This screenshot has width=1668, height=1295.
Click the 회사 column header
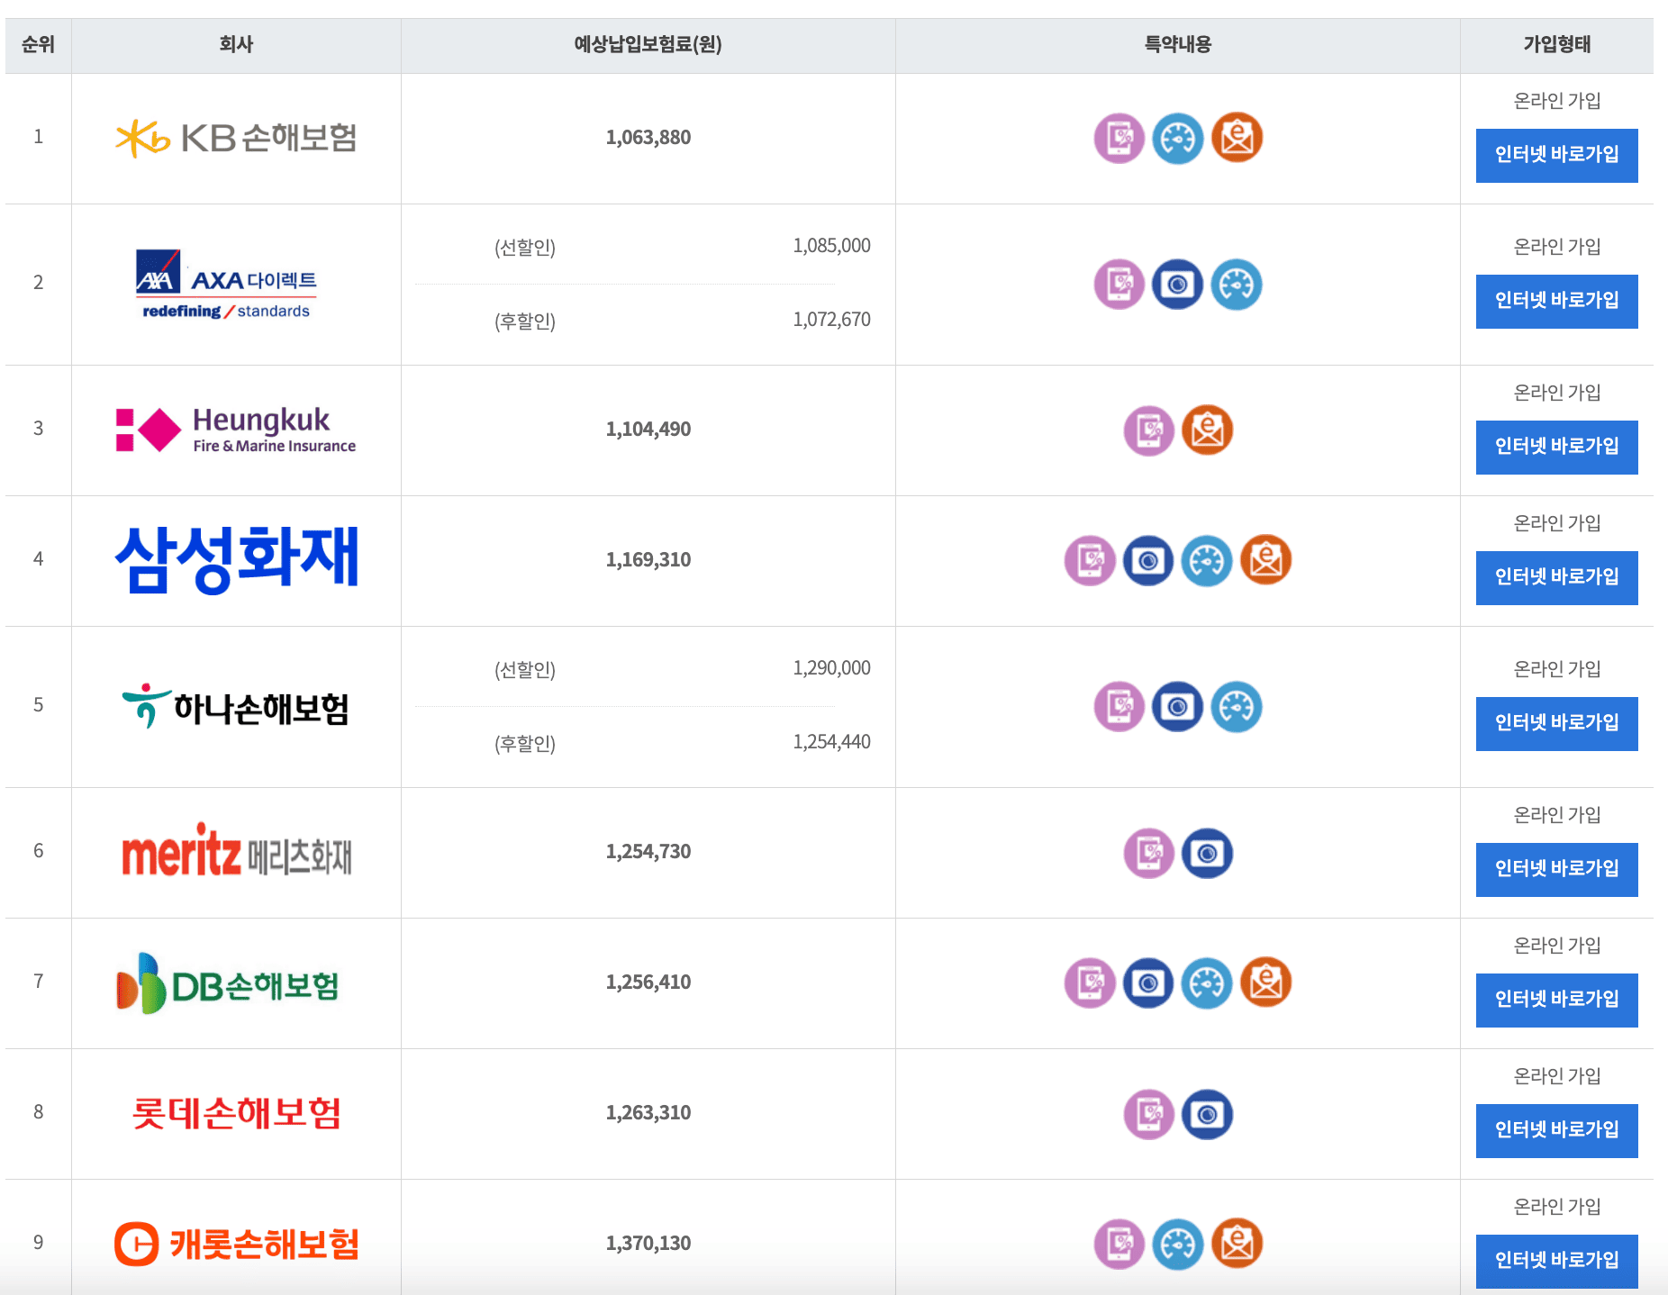236,44
